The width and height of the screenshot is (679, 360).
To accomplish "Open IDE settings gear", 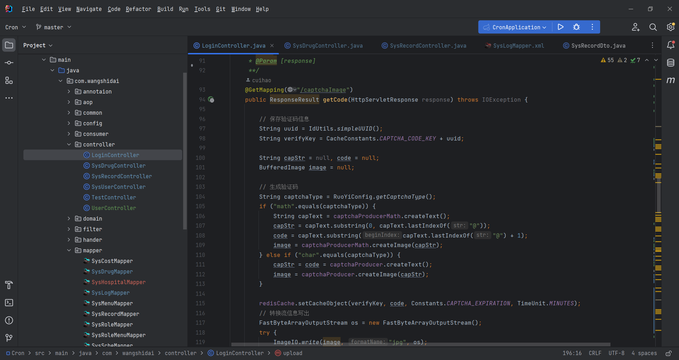I will (x=671, y=27).
